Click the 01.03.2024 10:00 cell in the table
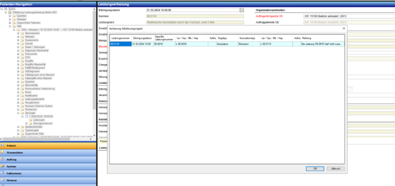 (x=142, y=44)
